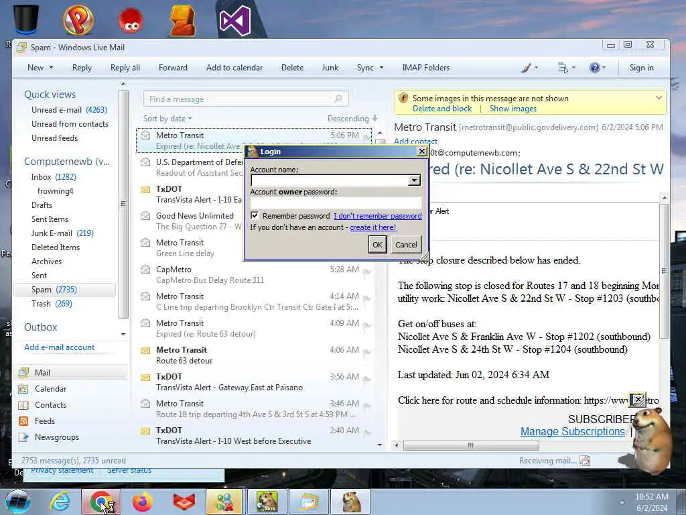Click the 'I don't remember password' link
The height and width of the screenshot is (515, 686).
click(378, 215)
